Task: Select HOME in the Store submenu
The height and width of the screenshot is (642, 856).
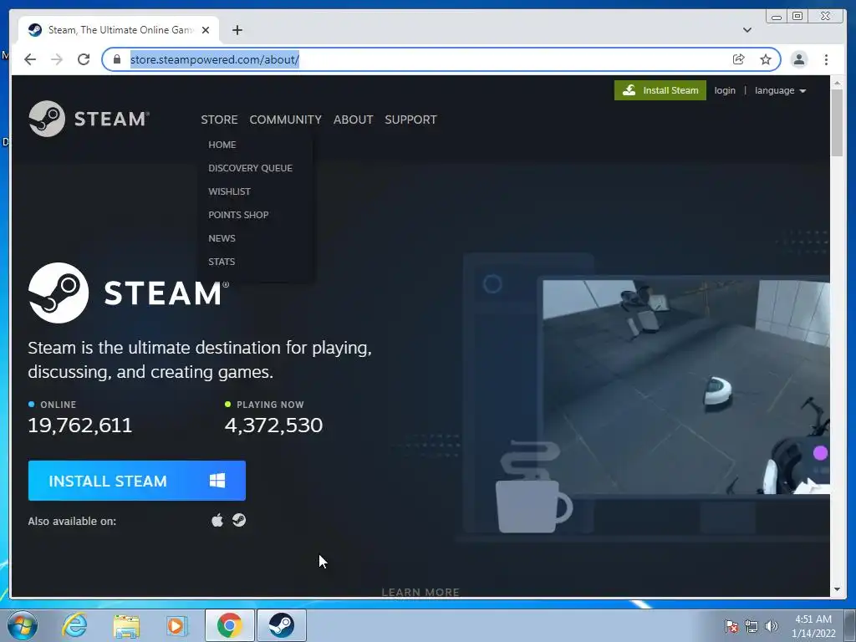Action: [x=222, y=145]
